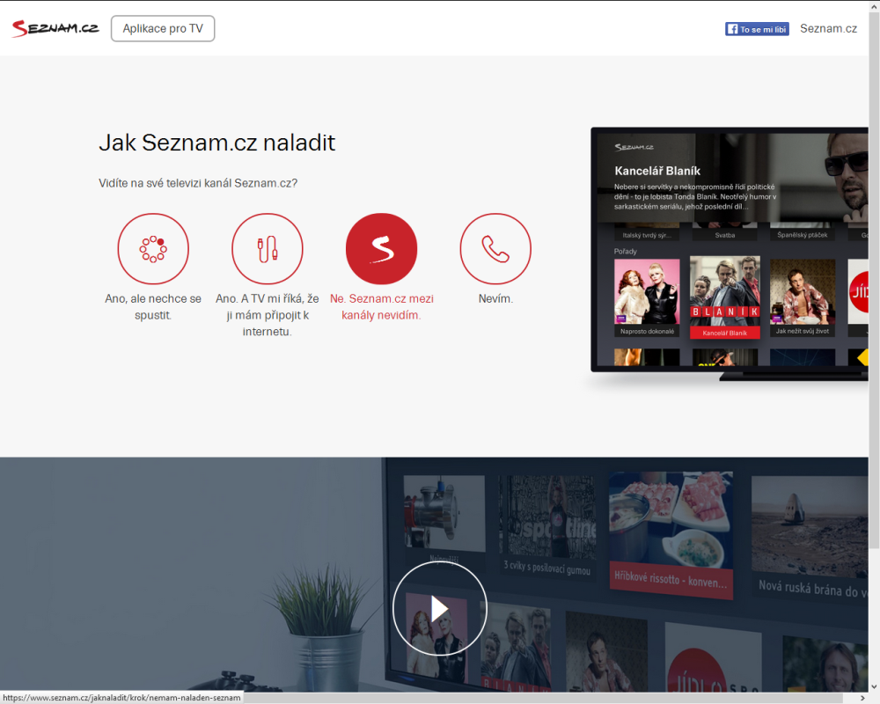Click 'Jak nežít svůj život' thumbnail

(803, 297)
